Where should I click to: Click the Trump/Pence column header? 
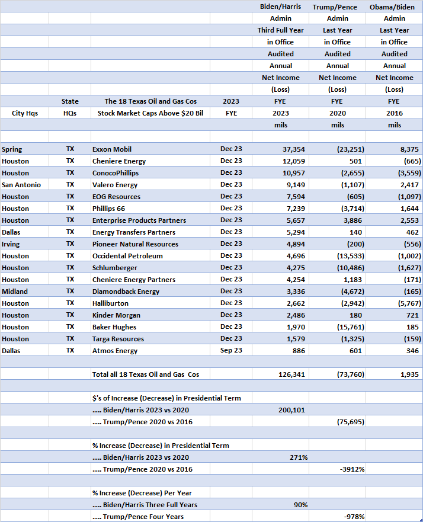point(337,7)
